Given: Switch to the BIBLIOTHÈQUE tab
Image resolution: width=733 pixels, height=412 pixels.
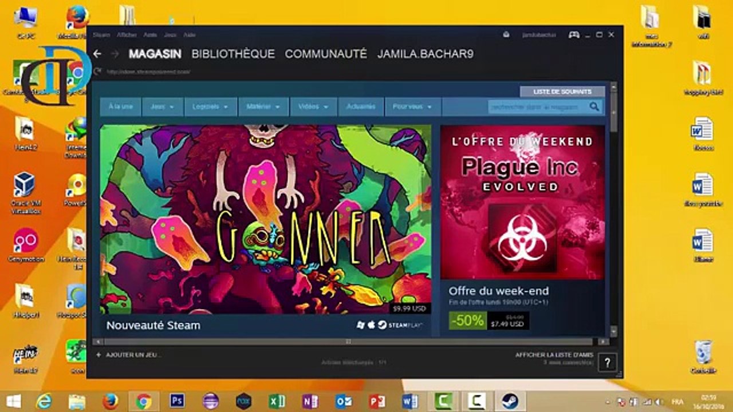Looking at the screenshot, I should pos(233,54).
